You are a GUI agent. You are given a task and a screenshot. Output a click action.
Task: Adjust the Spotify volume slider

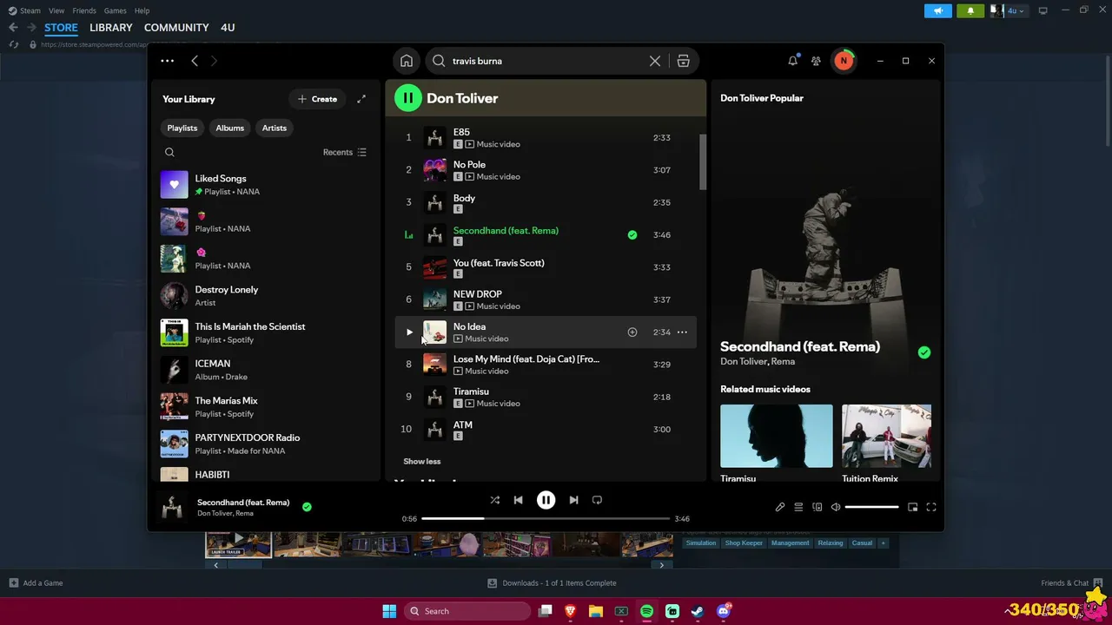[x=871, y=507]
